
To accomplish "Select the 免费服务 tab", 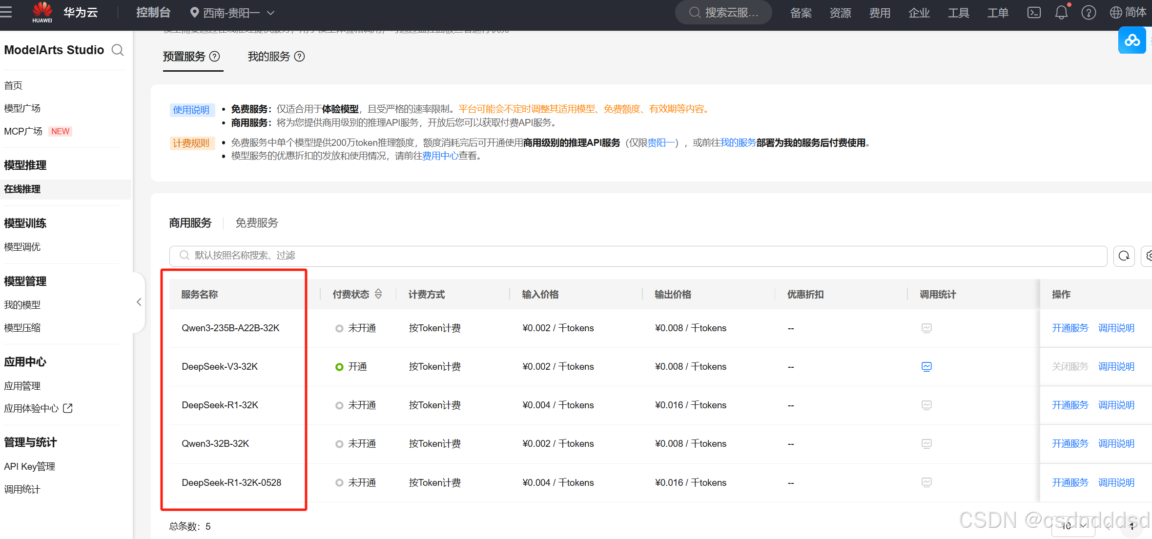I will coord(257,223).
